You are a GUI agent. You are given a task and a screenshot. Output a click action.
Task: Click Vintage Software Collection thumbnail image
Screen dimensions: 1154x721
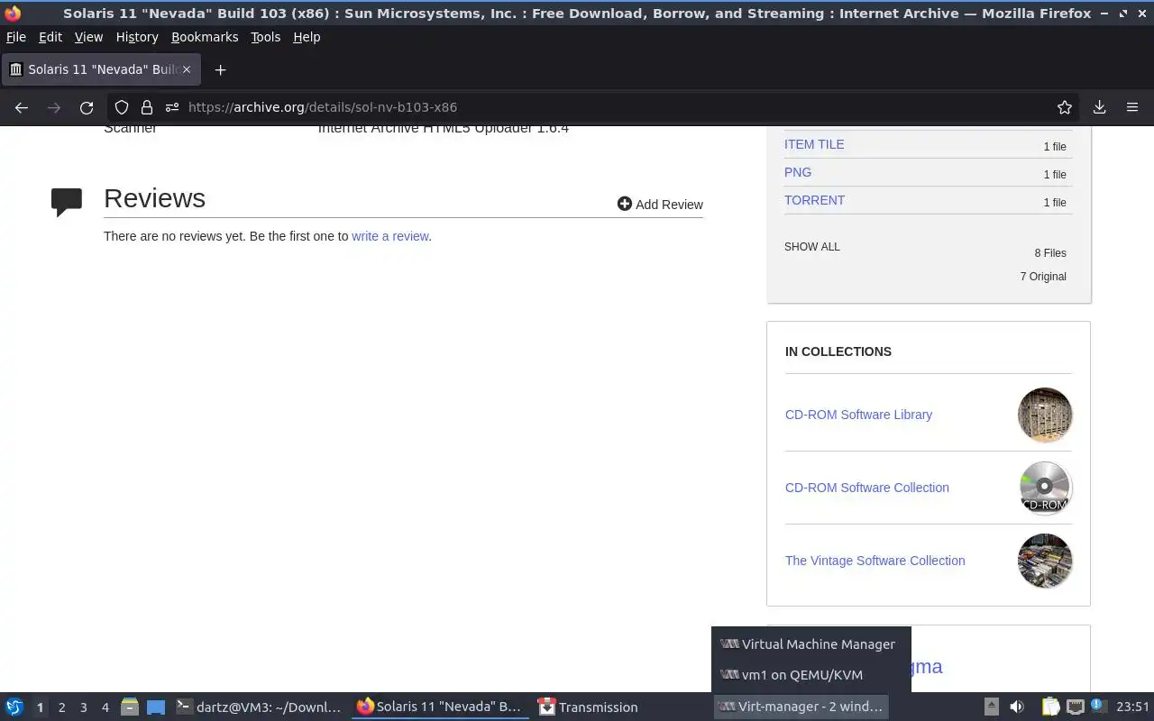click(1045, 561)
